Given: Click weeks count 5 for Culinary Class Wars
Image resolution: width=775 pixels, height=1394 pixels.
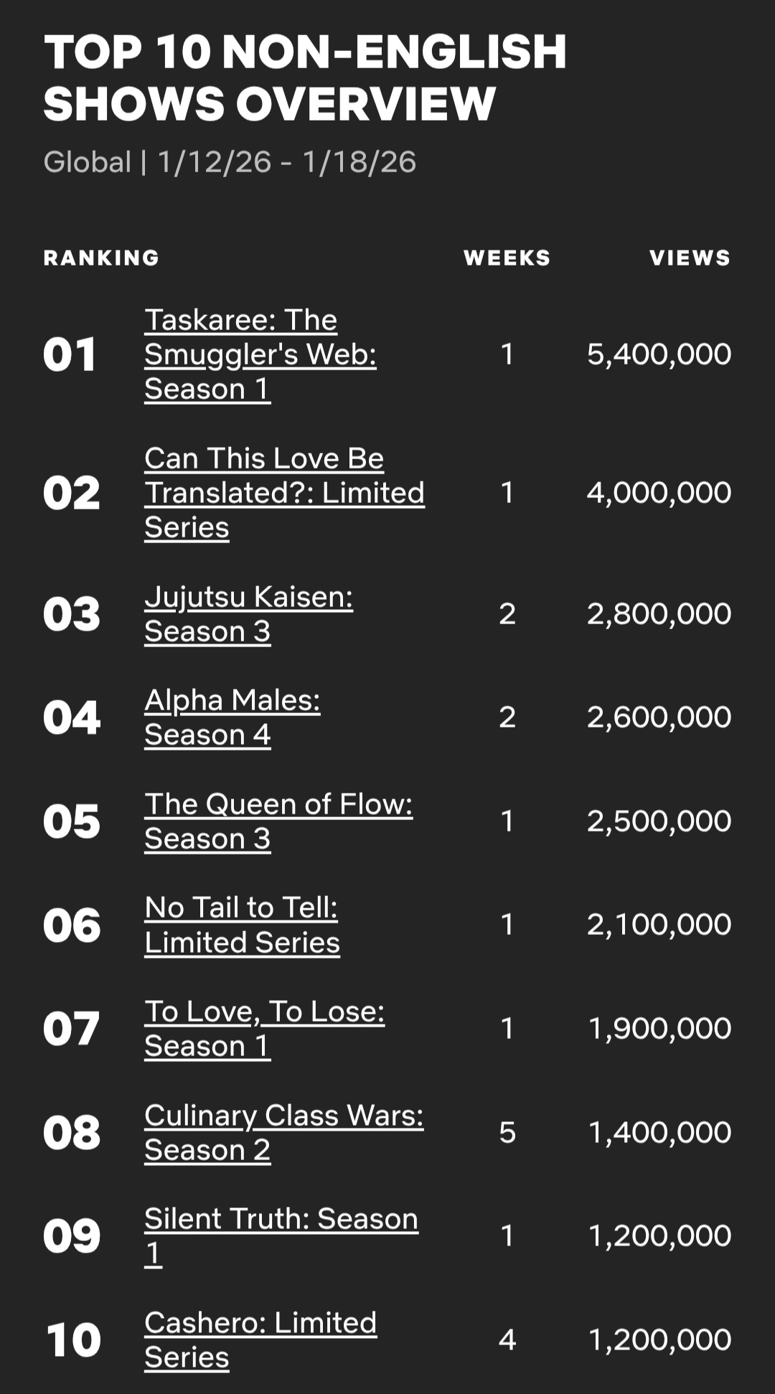Looking at the screenshot, I should (x=507, y=1133).
